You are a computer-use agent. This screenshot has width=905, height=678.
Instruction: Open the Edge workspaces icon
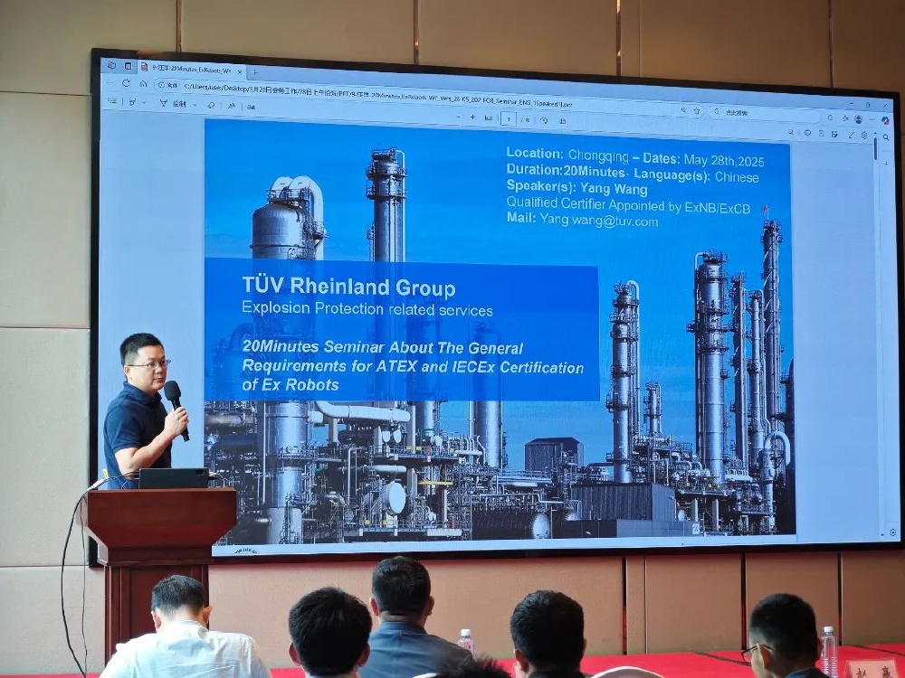(112, 65)
